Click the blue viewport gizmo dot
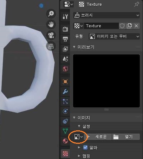143x159 pixels. pos(41,6)
